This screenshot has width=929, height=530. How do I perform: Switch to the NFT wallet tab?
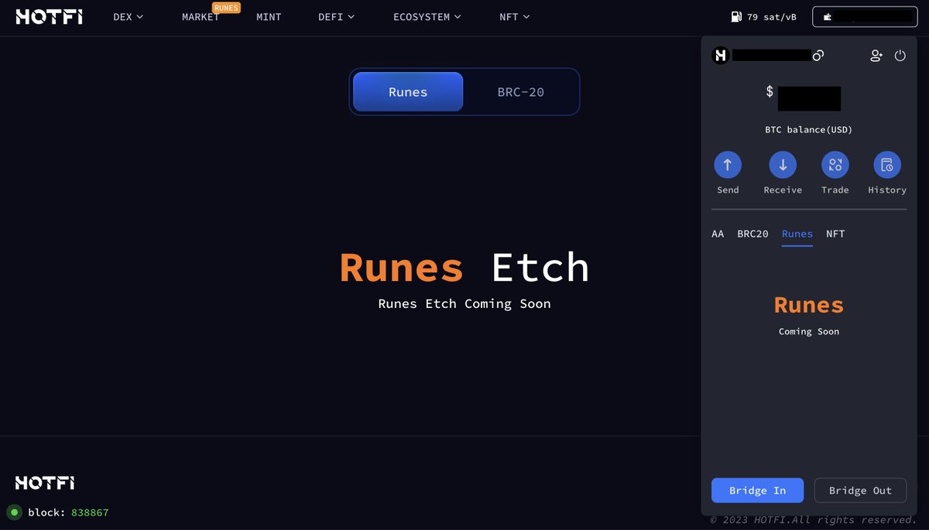pos(835,234)
